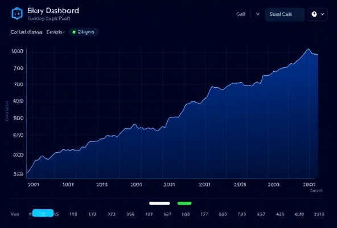The width and height of the screenshot is (337, 228).
Task: Click the 2091 label on the horizontal axis
Action: (x=34, y=185)
